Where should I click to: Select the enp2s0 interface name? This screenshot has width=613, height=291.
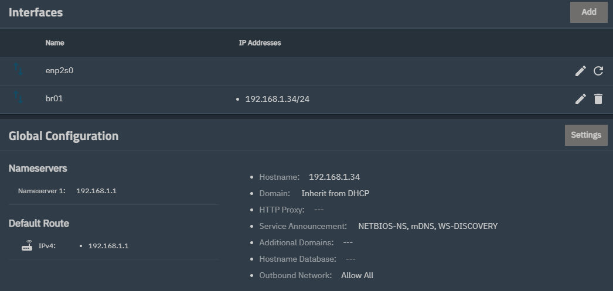(59, 71)
